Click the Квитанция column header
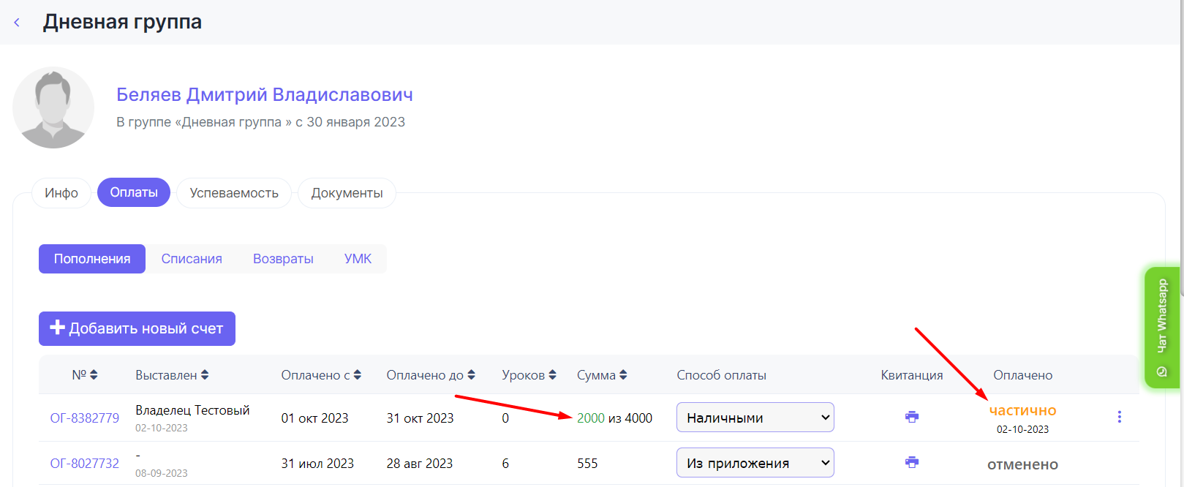Screen dimensions: 1184x487 click(x=911, y=375)
